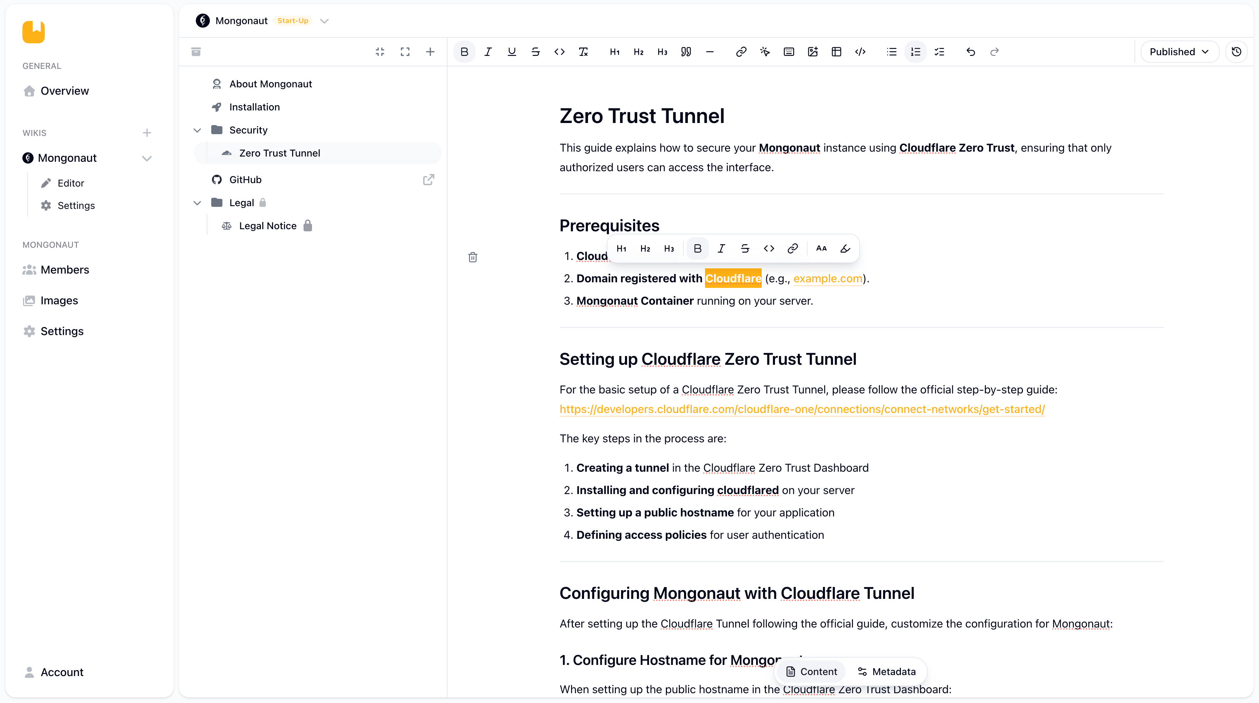Insert an image into the page
The image size is (1259, 703).
[x=813, y=52]
